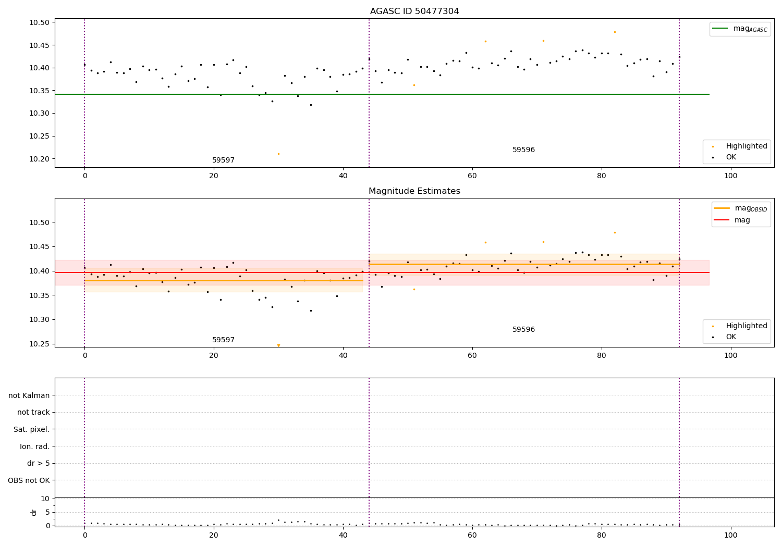Click the '59597' label in Magnitude Estimates plot
The height and width of the screenshot is (547, 782).
(223, 340)
